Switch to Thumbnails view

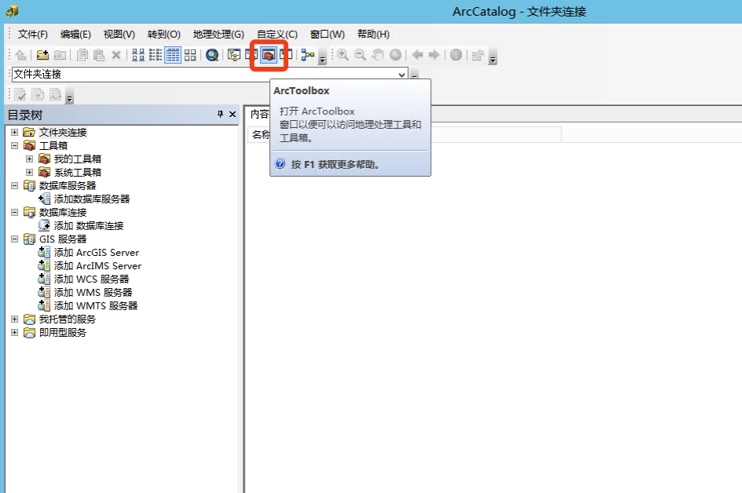point(190,55)
